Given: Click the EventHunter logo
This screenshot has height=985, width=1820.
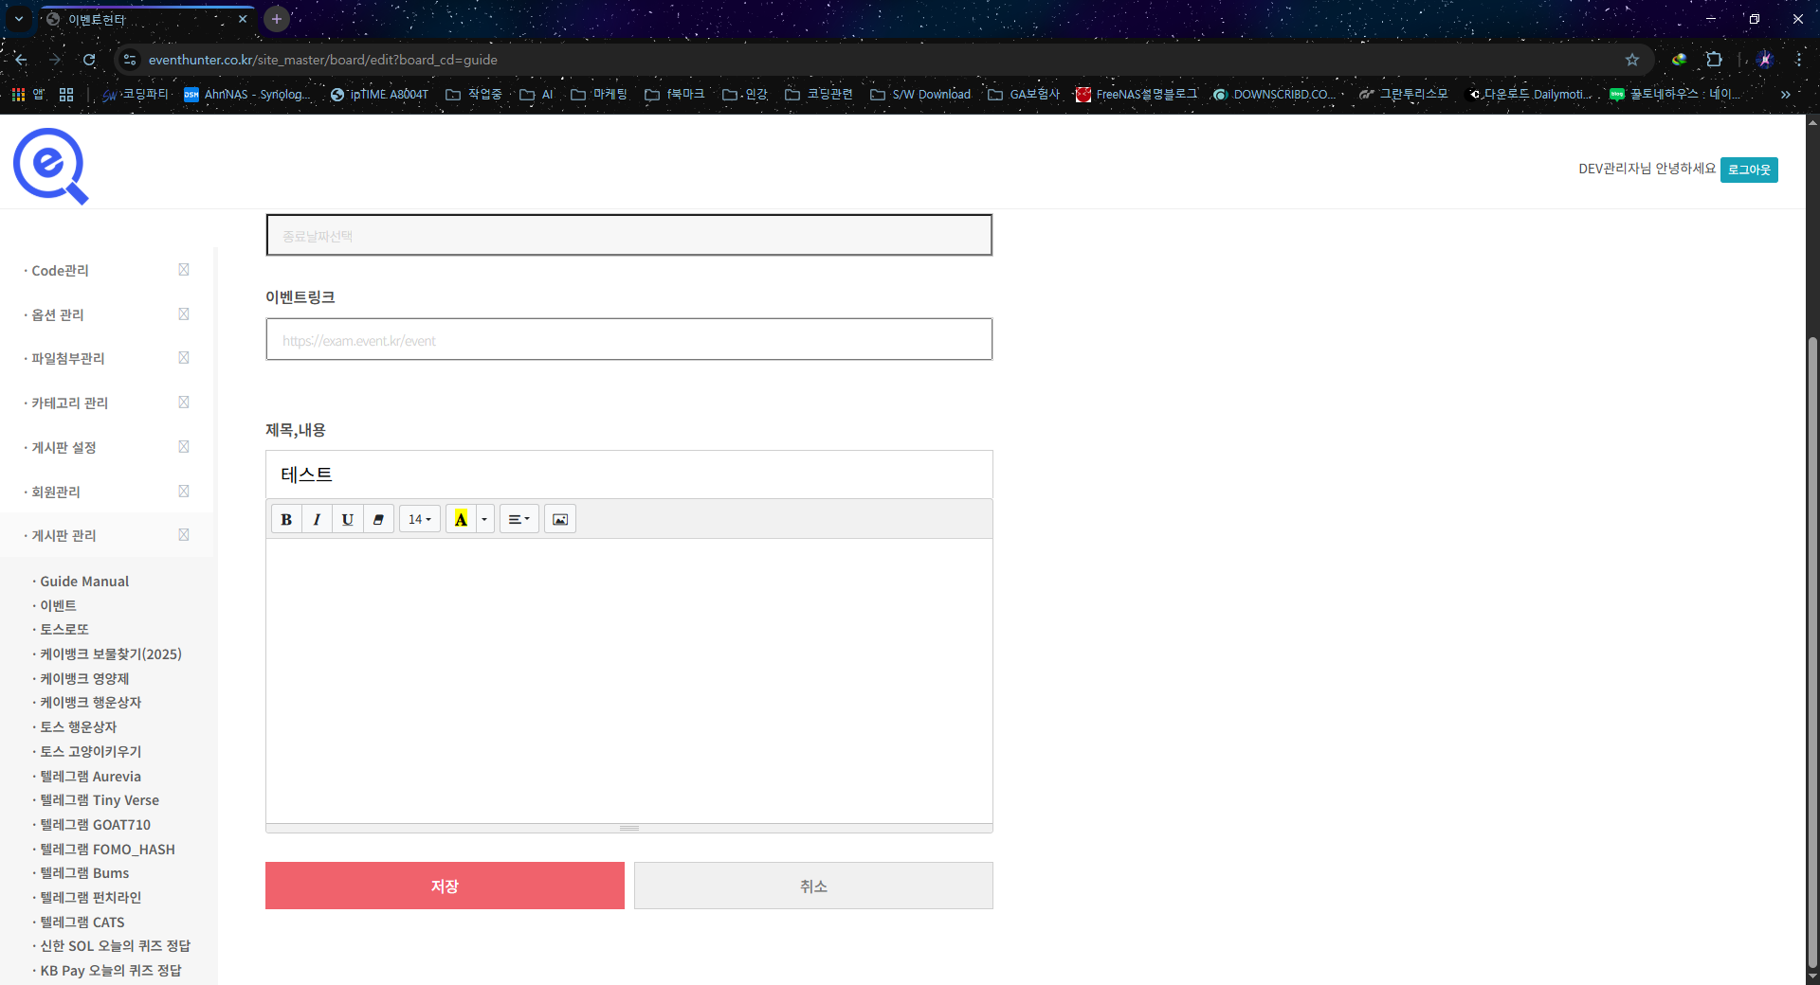Looking at the screenshot, I should [x=50, y=166].
